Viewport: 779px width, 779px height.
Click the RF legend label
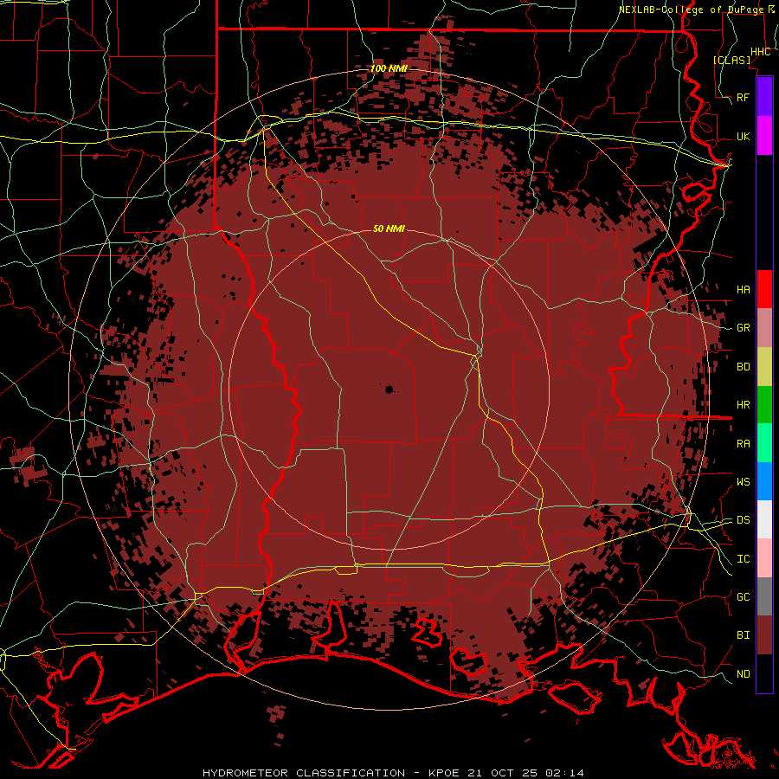744,97
